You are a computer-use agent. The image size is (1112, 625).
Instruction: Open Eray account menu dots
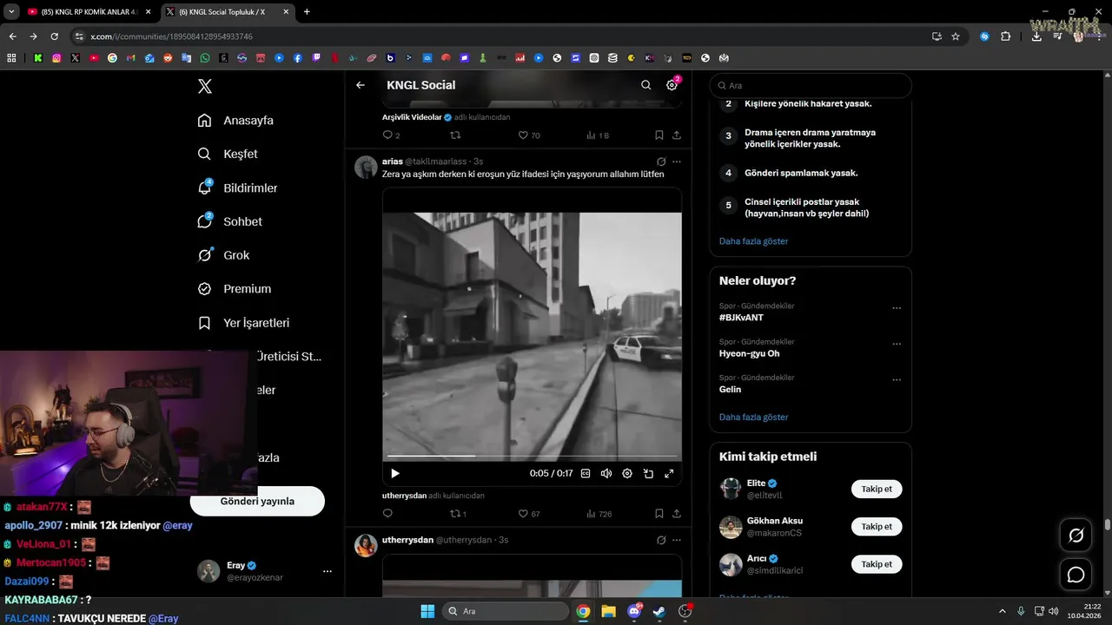click(328, 571)
